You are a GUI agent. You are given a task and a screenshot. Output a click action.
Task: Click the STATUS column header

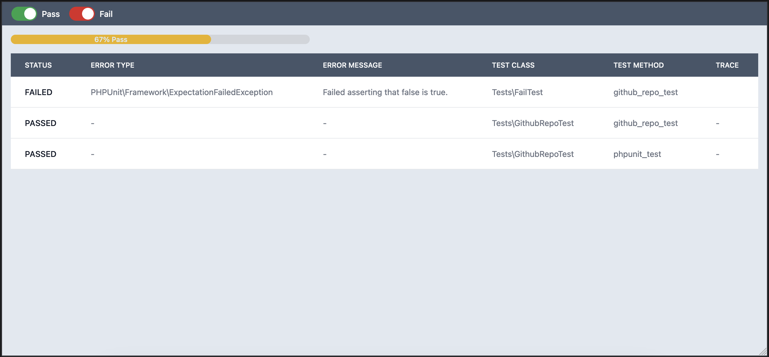tap(38, 65)
